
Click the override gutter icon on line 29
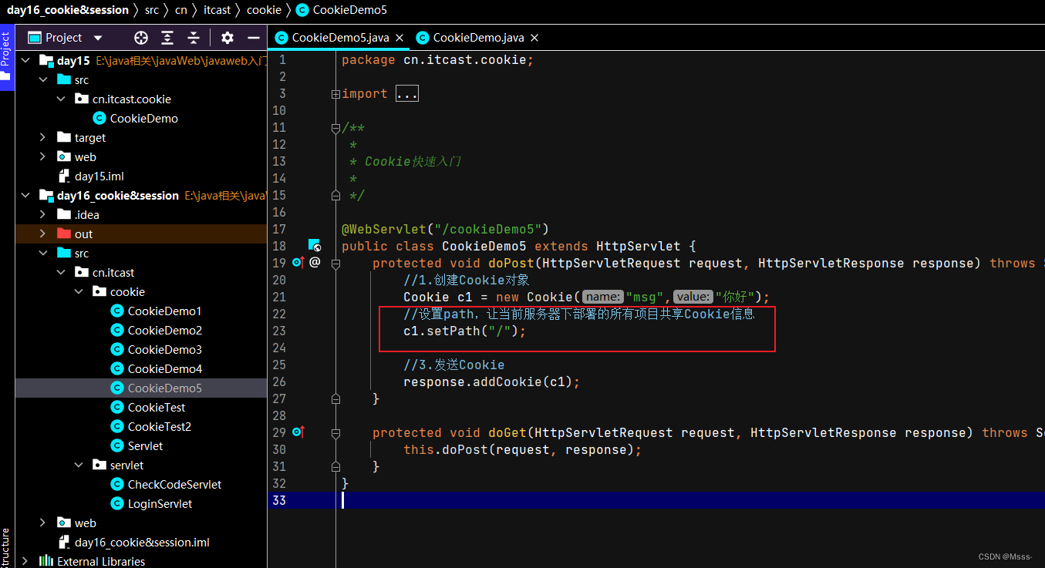[298, 432]
